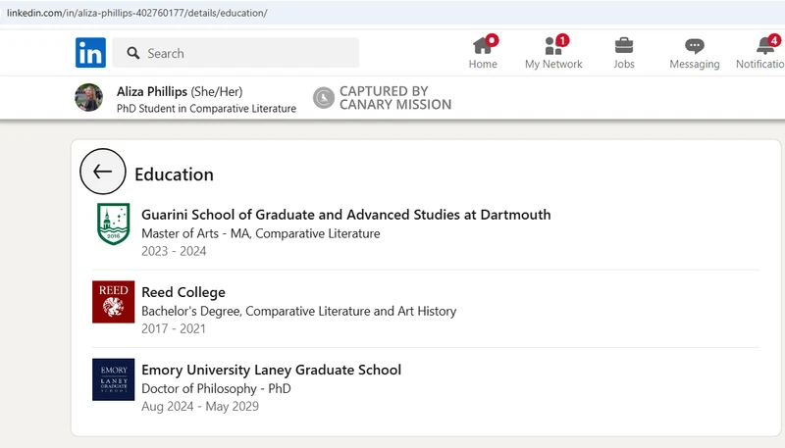Open the Home feed icon

coord(483,46)
